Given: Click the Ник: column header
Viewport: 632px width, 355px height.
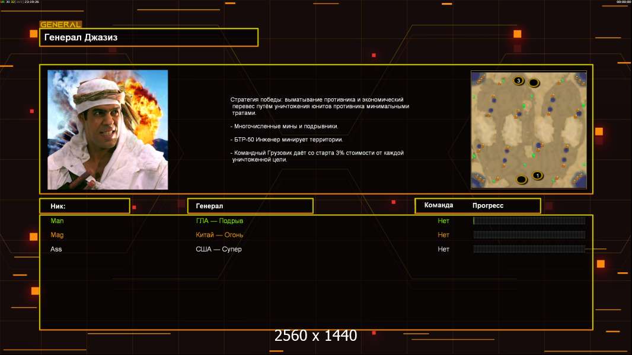Looking at the screenshot, I should click(x=85, y=206).
